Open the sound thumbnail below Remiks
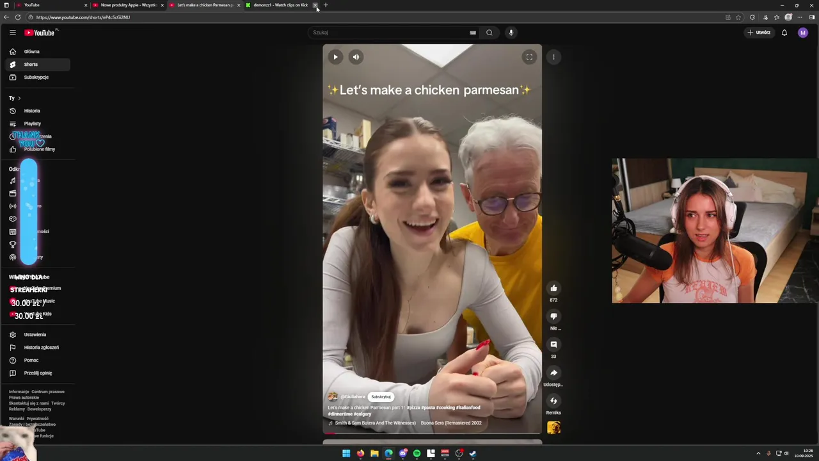 coord(553,428)
